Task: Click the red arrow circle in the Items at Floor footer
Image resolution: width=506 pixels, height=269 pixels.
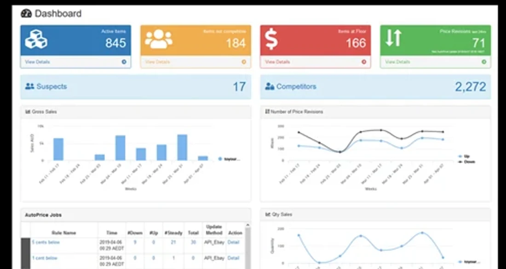Action: (x=364, y=62)
